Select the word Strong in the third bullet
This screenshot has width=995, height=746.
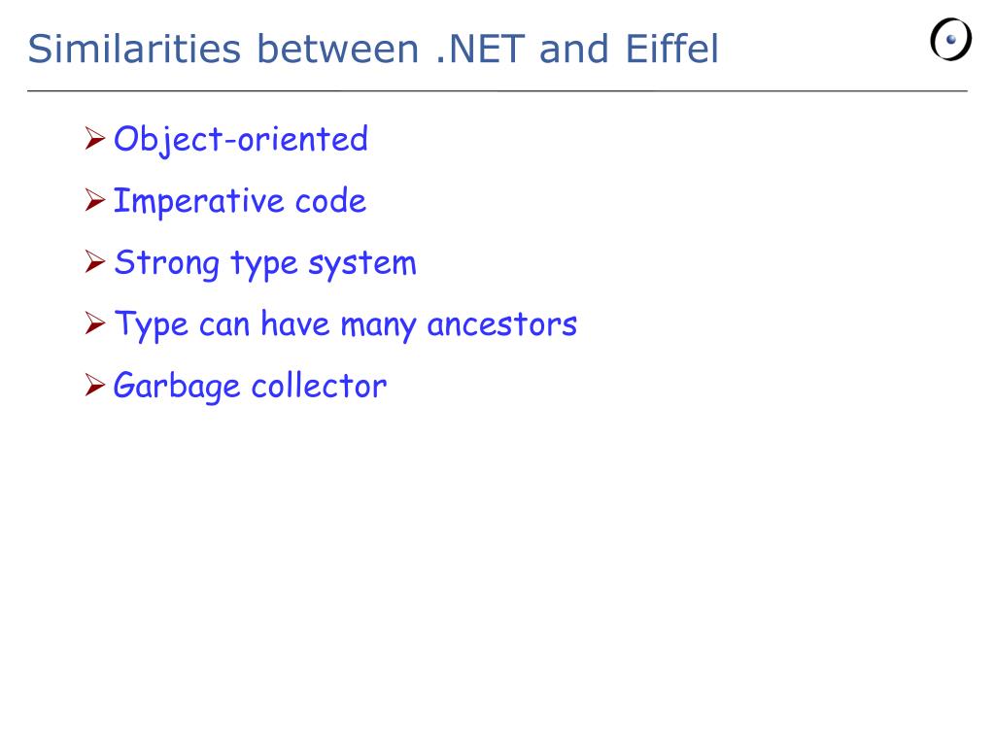tap(167, 264)
